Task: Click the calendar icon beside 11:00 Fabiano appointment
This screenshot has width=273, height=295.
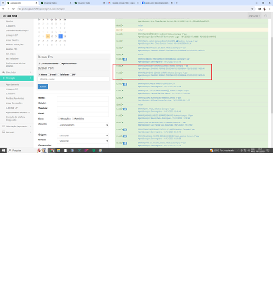Action: (125, 59)
